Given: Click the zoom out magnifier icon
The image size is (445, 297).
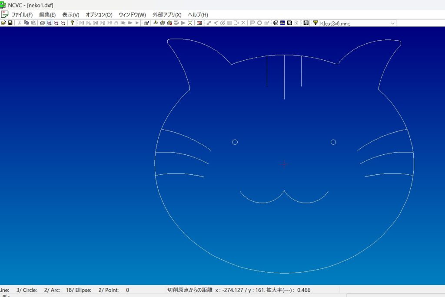Looking at the screenshot, I should pos(63,23).
